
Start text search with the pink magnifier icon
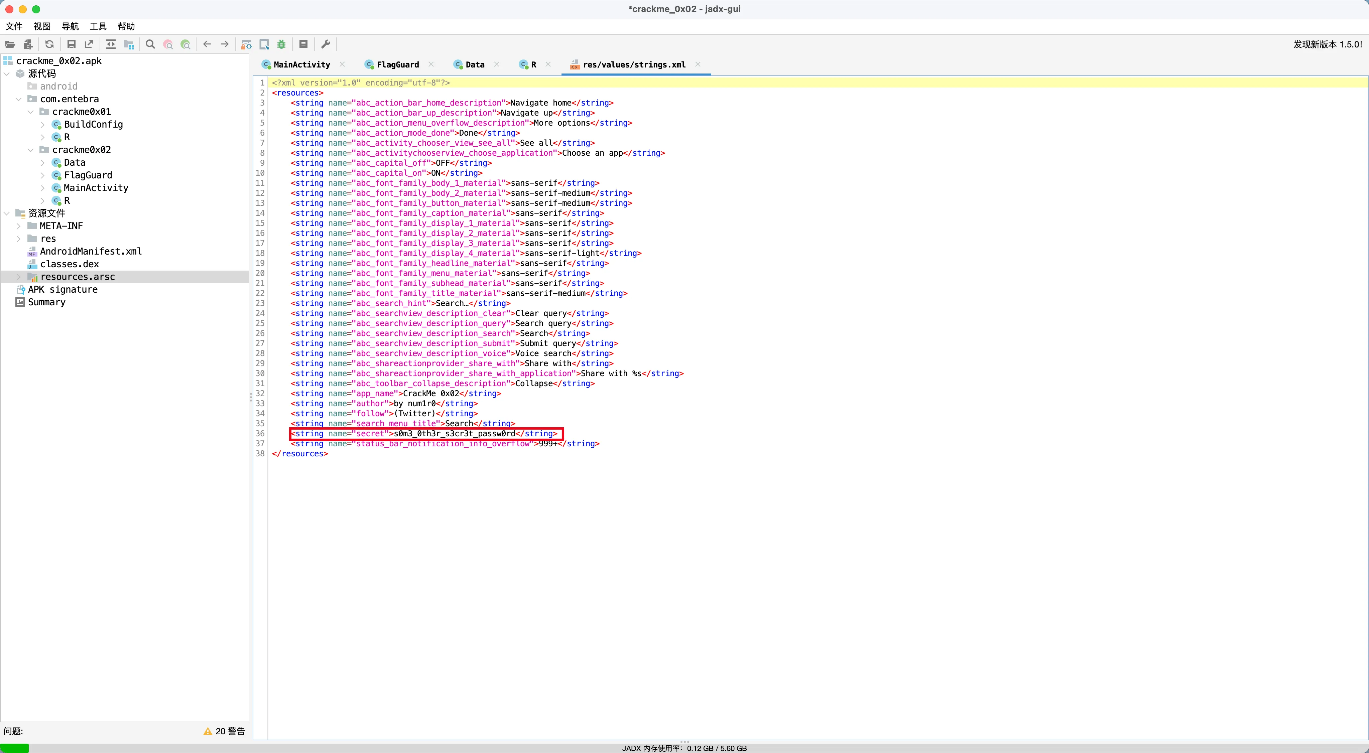(168, 45)
